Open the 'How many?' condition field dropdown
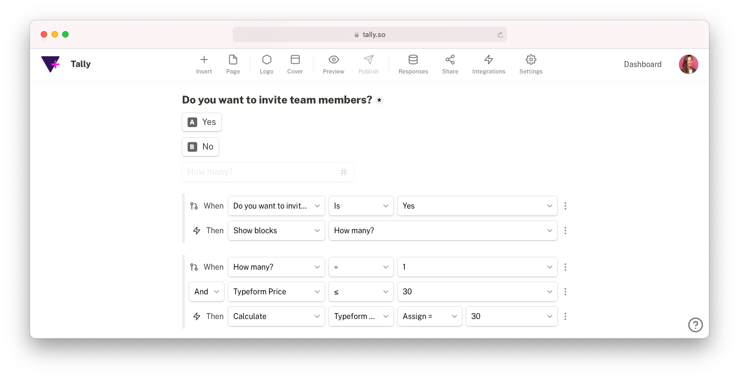 coord(277,267)
